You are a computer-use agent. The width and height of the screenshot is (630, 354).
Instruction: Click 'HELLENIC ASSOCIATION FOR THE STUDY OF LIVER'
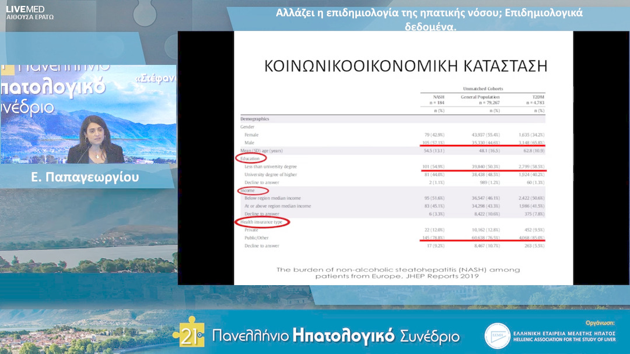pyautogui.click(x=564, y=339)
